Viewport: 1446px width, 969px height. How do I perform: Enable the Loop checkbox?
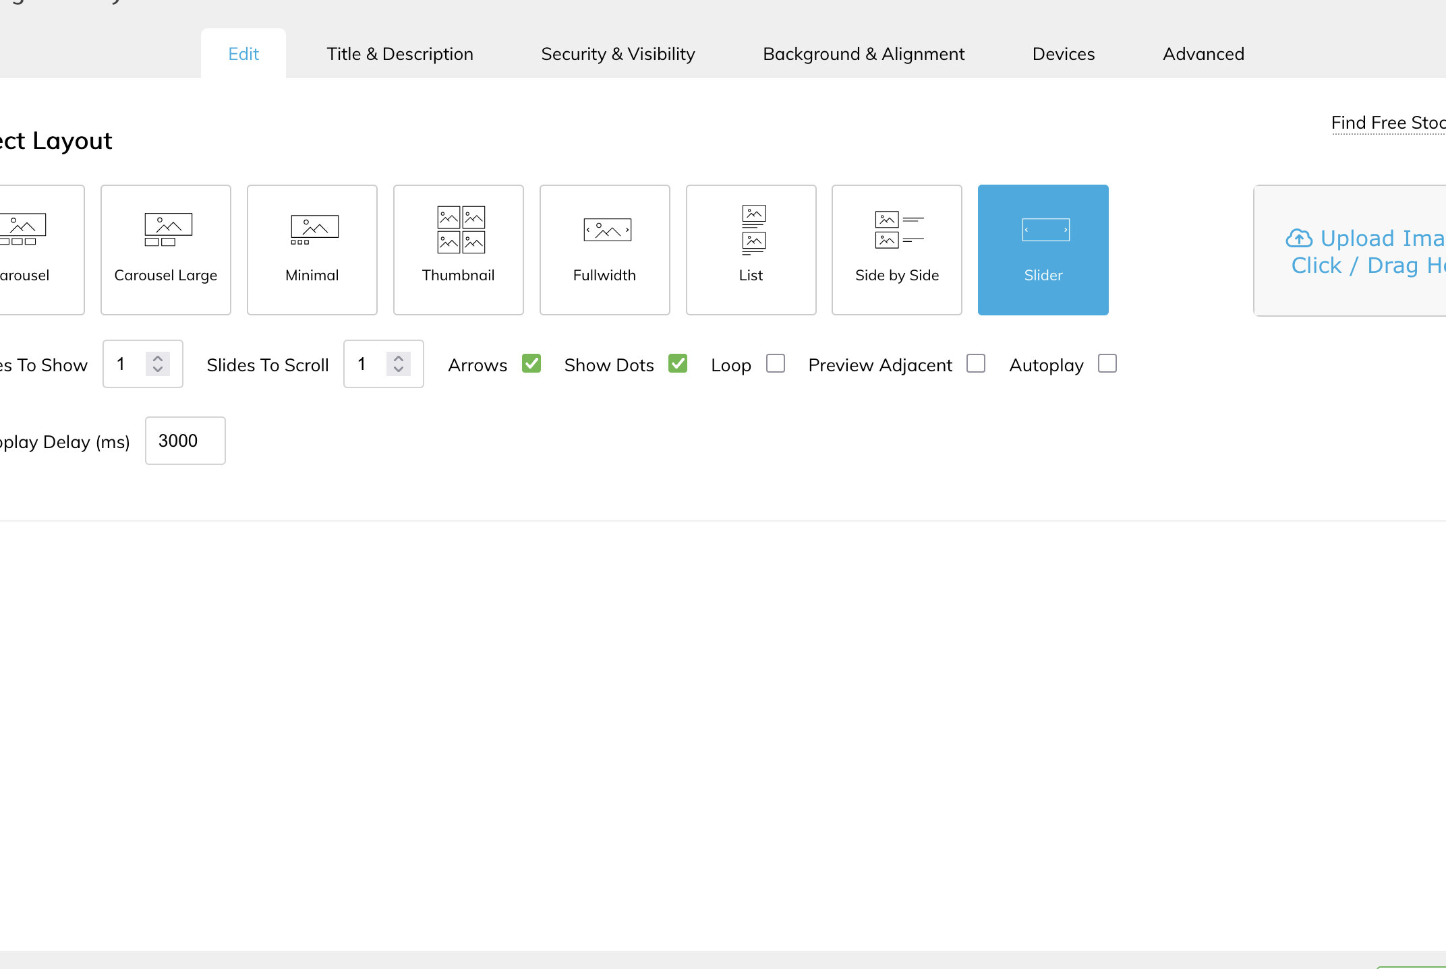point(776,364)
